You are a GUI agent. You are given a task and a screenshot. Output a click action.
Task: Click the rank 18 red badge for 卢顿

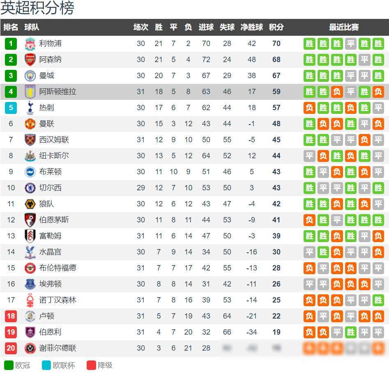click(11, 316)
